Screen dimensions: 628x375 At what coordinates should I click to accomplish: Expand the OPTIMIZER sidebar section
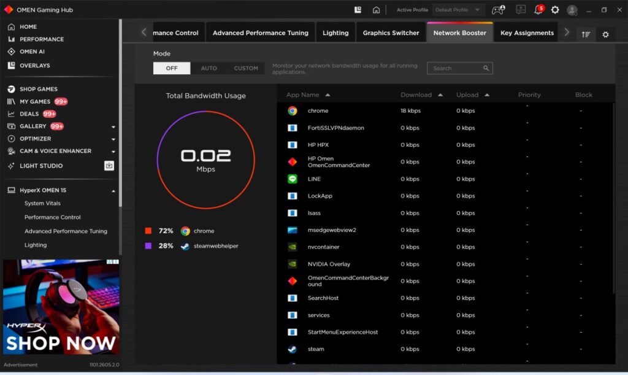[x=113, y=139]
